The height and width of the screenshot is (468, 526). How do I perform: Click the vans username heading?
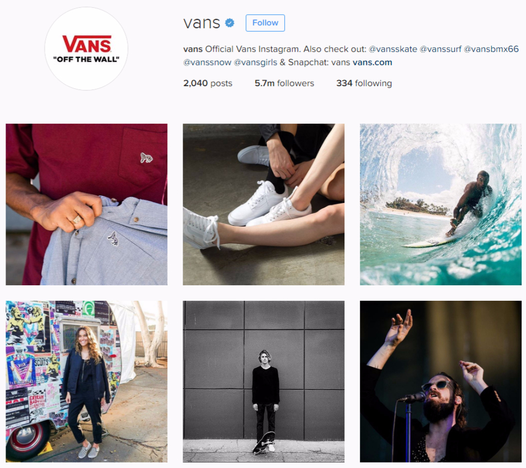(201, 23)
